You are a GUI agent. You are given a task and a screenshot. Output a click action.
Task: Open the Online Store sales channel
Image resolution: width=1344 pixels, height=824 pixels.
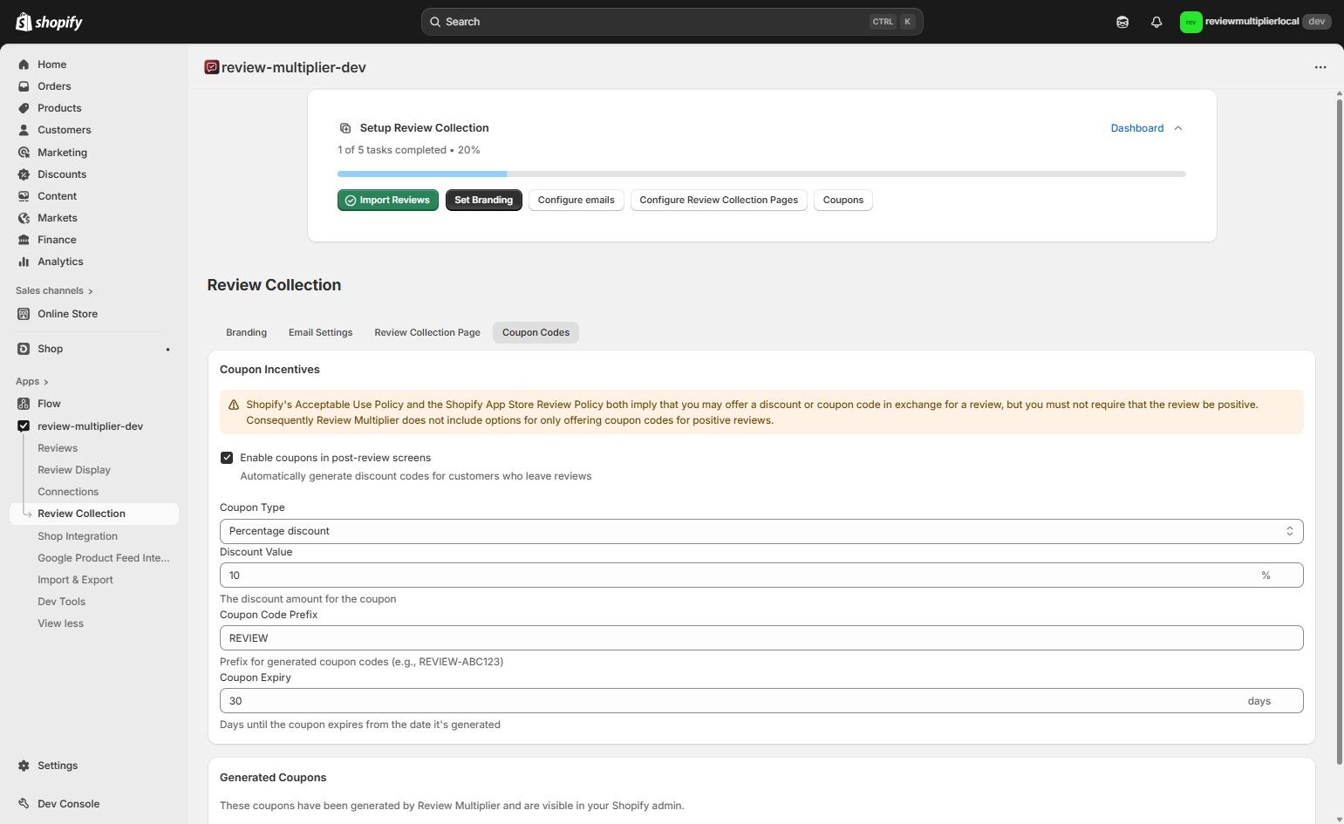67,313
